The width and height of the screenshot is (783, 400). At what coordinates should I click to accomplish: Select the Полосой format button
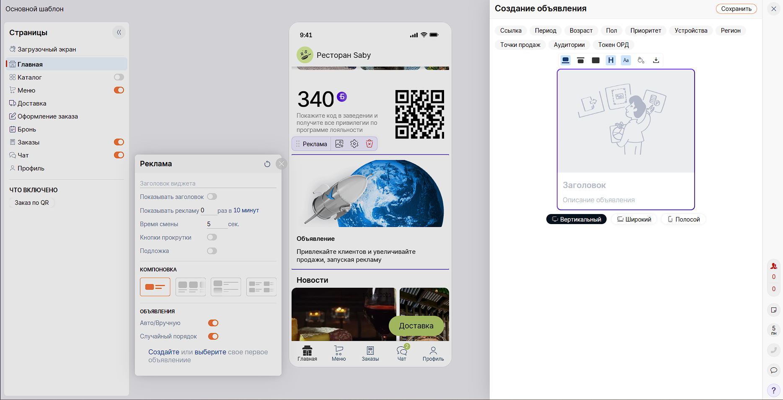point(684,219)
